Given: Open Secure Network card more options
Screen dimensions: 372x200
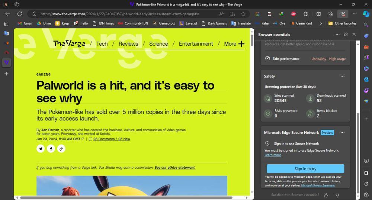Looking at the screenshot, I should (342, 133).
